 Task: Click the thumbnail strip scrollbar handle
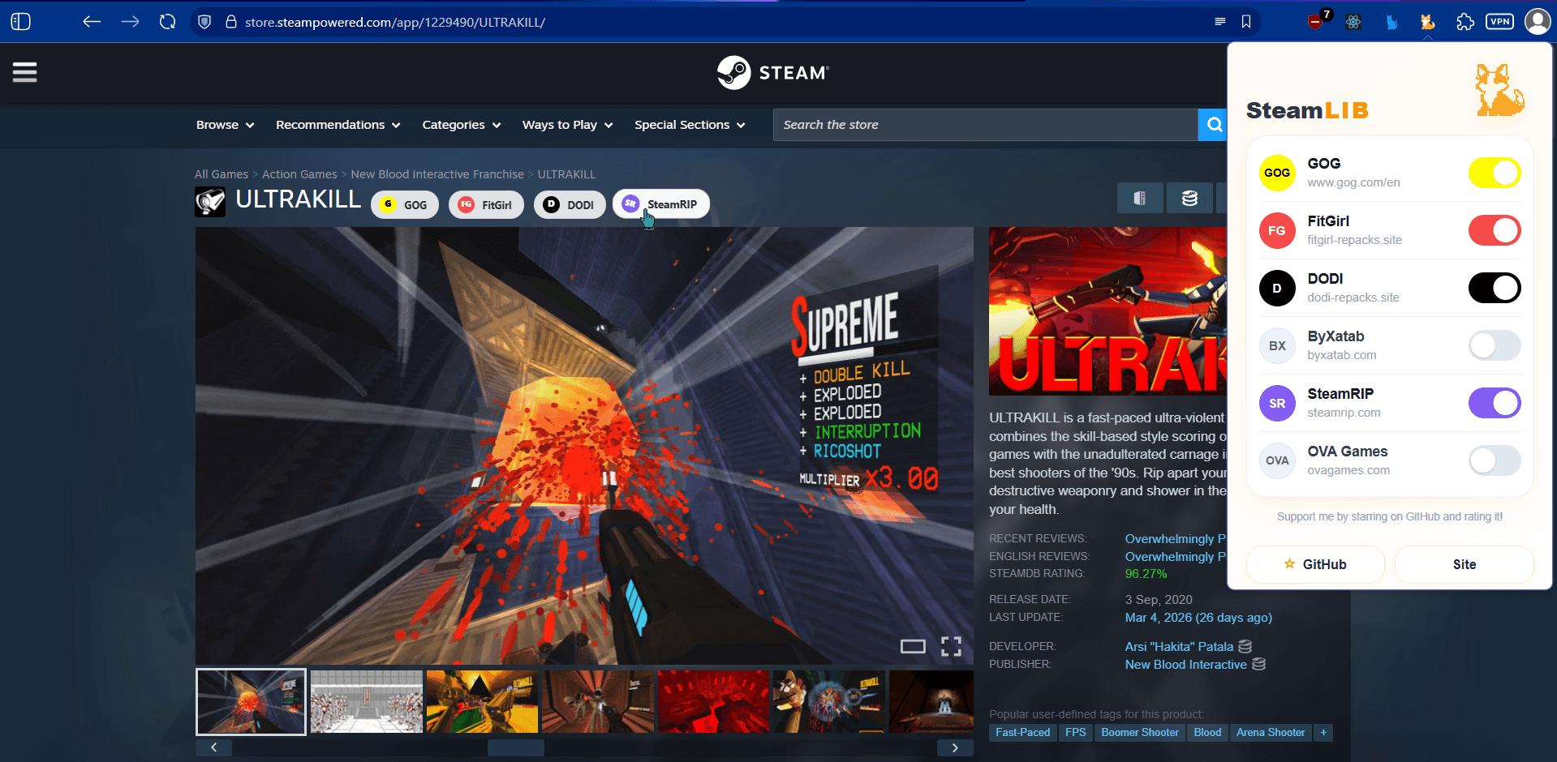click(516, 747)
